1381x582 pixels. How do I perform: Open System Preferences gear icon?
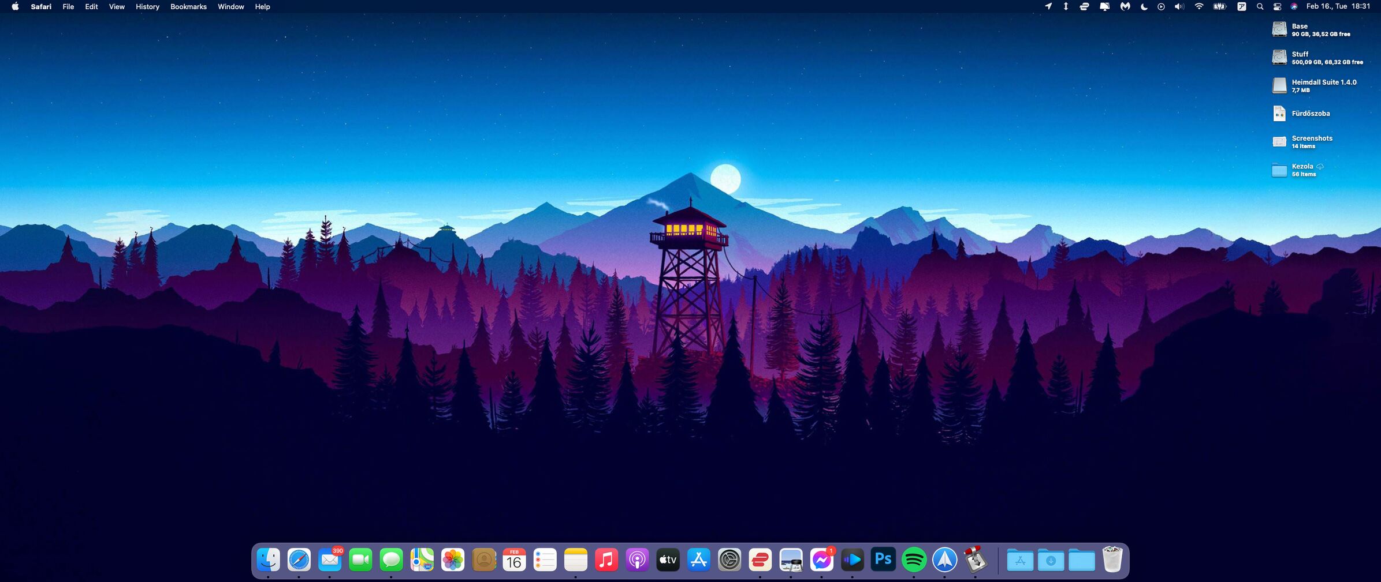tap(729, 560)
